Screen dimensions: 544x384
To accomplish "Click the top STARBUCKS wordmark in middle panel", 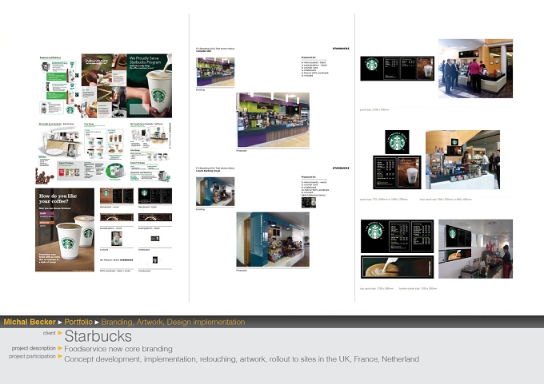I will tap(341, 49).
